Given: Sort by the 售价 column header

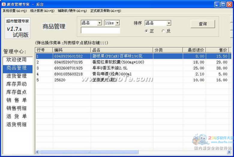Looking at the screenshot, I should click(217, 50).
